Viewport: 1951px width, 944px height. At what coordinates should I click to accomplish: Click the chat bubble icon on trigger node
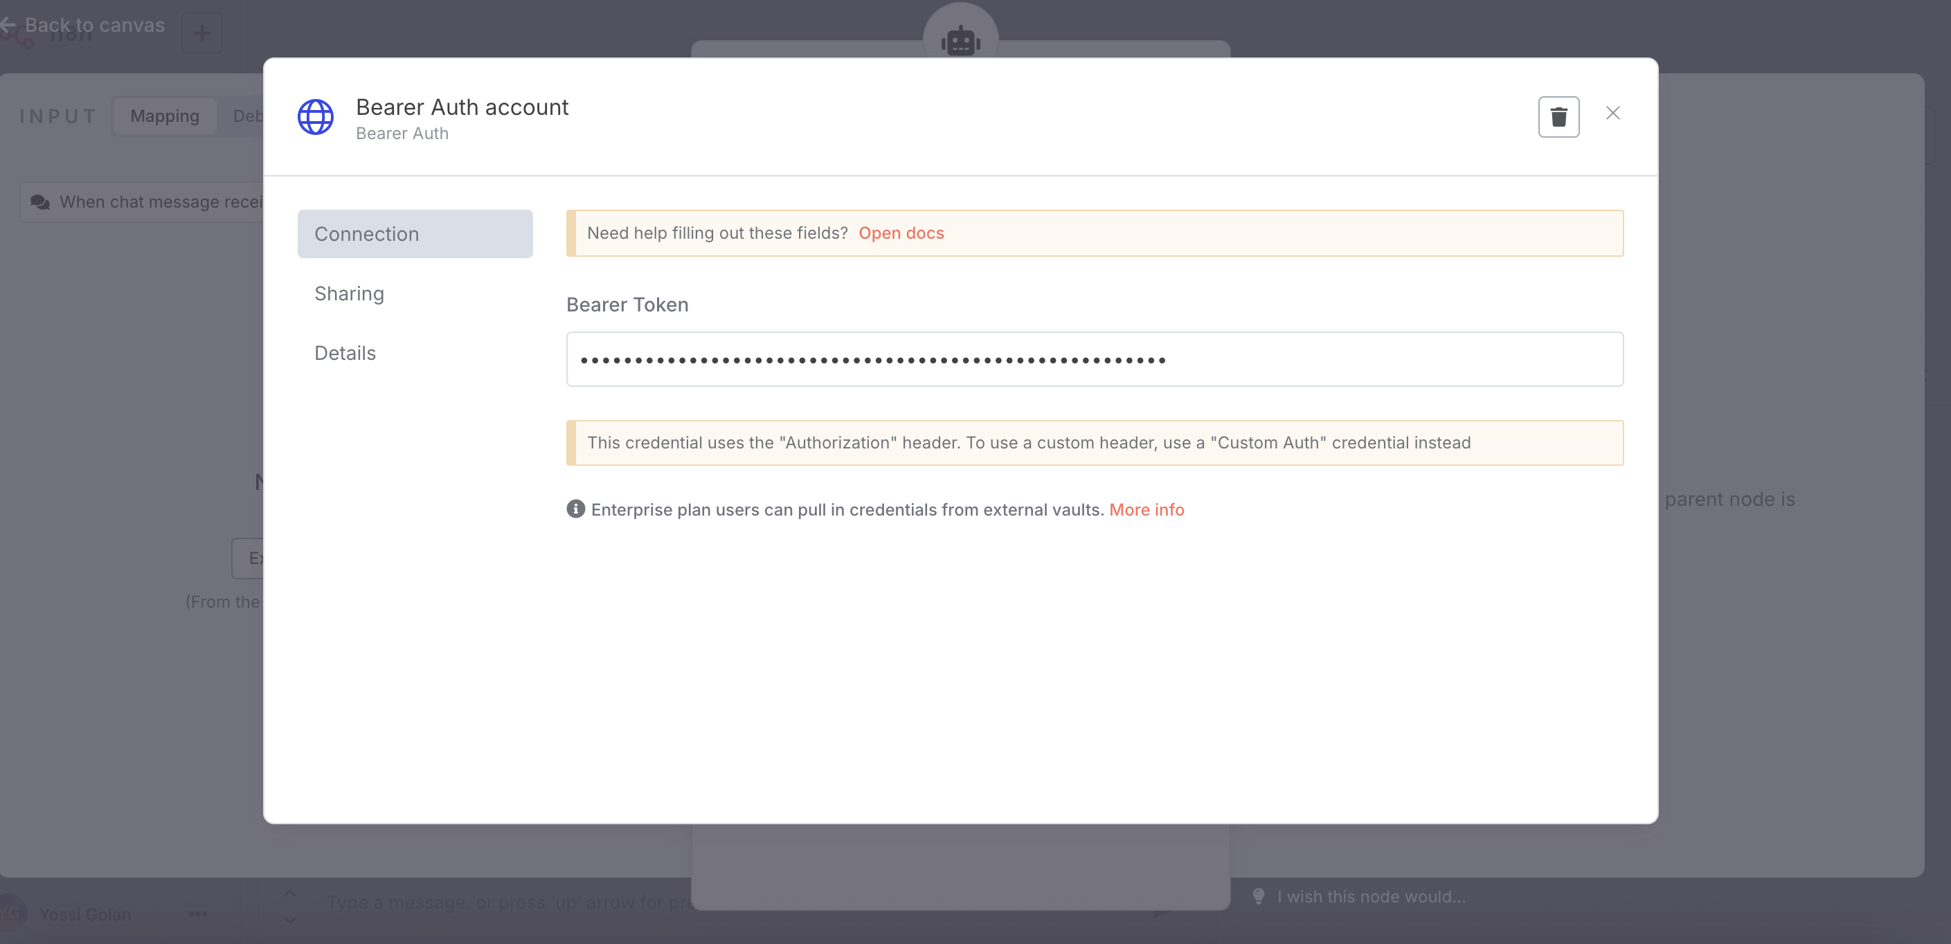click(40, 202)
